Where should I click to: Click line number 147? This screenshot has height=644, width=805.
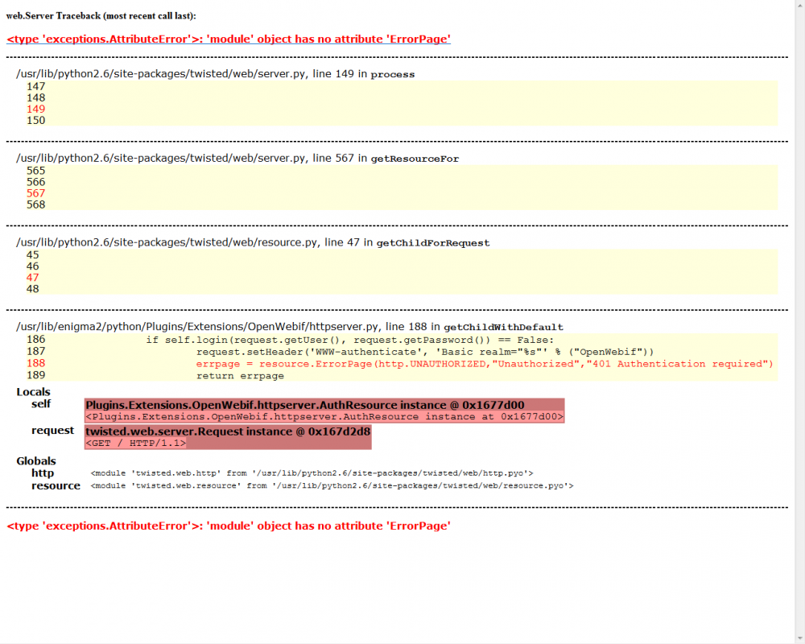pos(36,86)
